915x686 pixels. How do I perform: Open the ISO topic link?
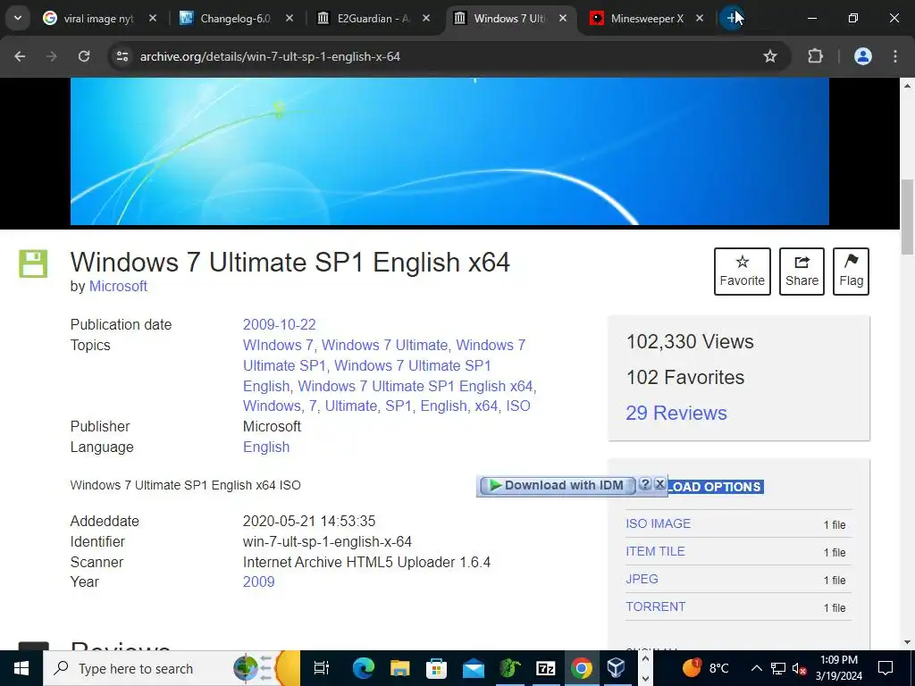pos(518,406)
